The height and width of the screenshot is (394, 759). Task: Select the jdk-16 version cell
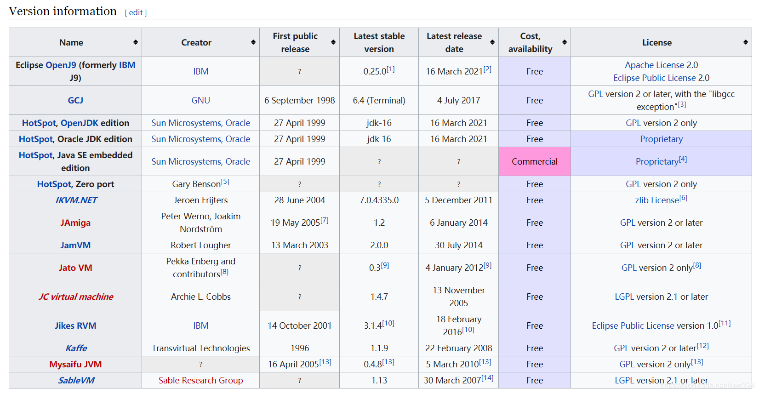click(379, 123)
